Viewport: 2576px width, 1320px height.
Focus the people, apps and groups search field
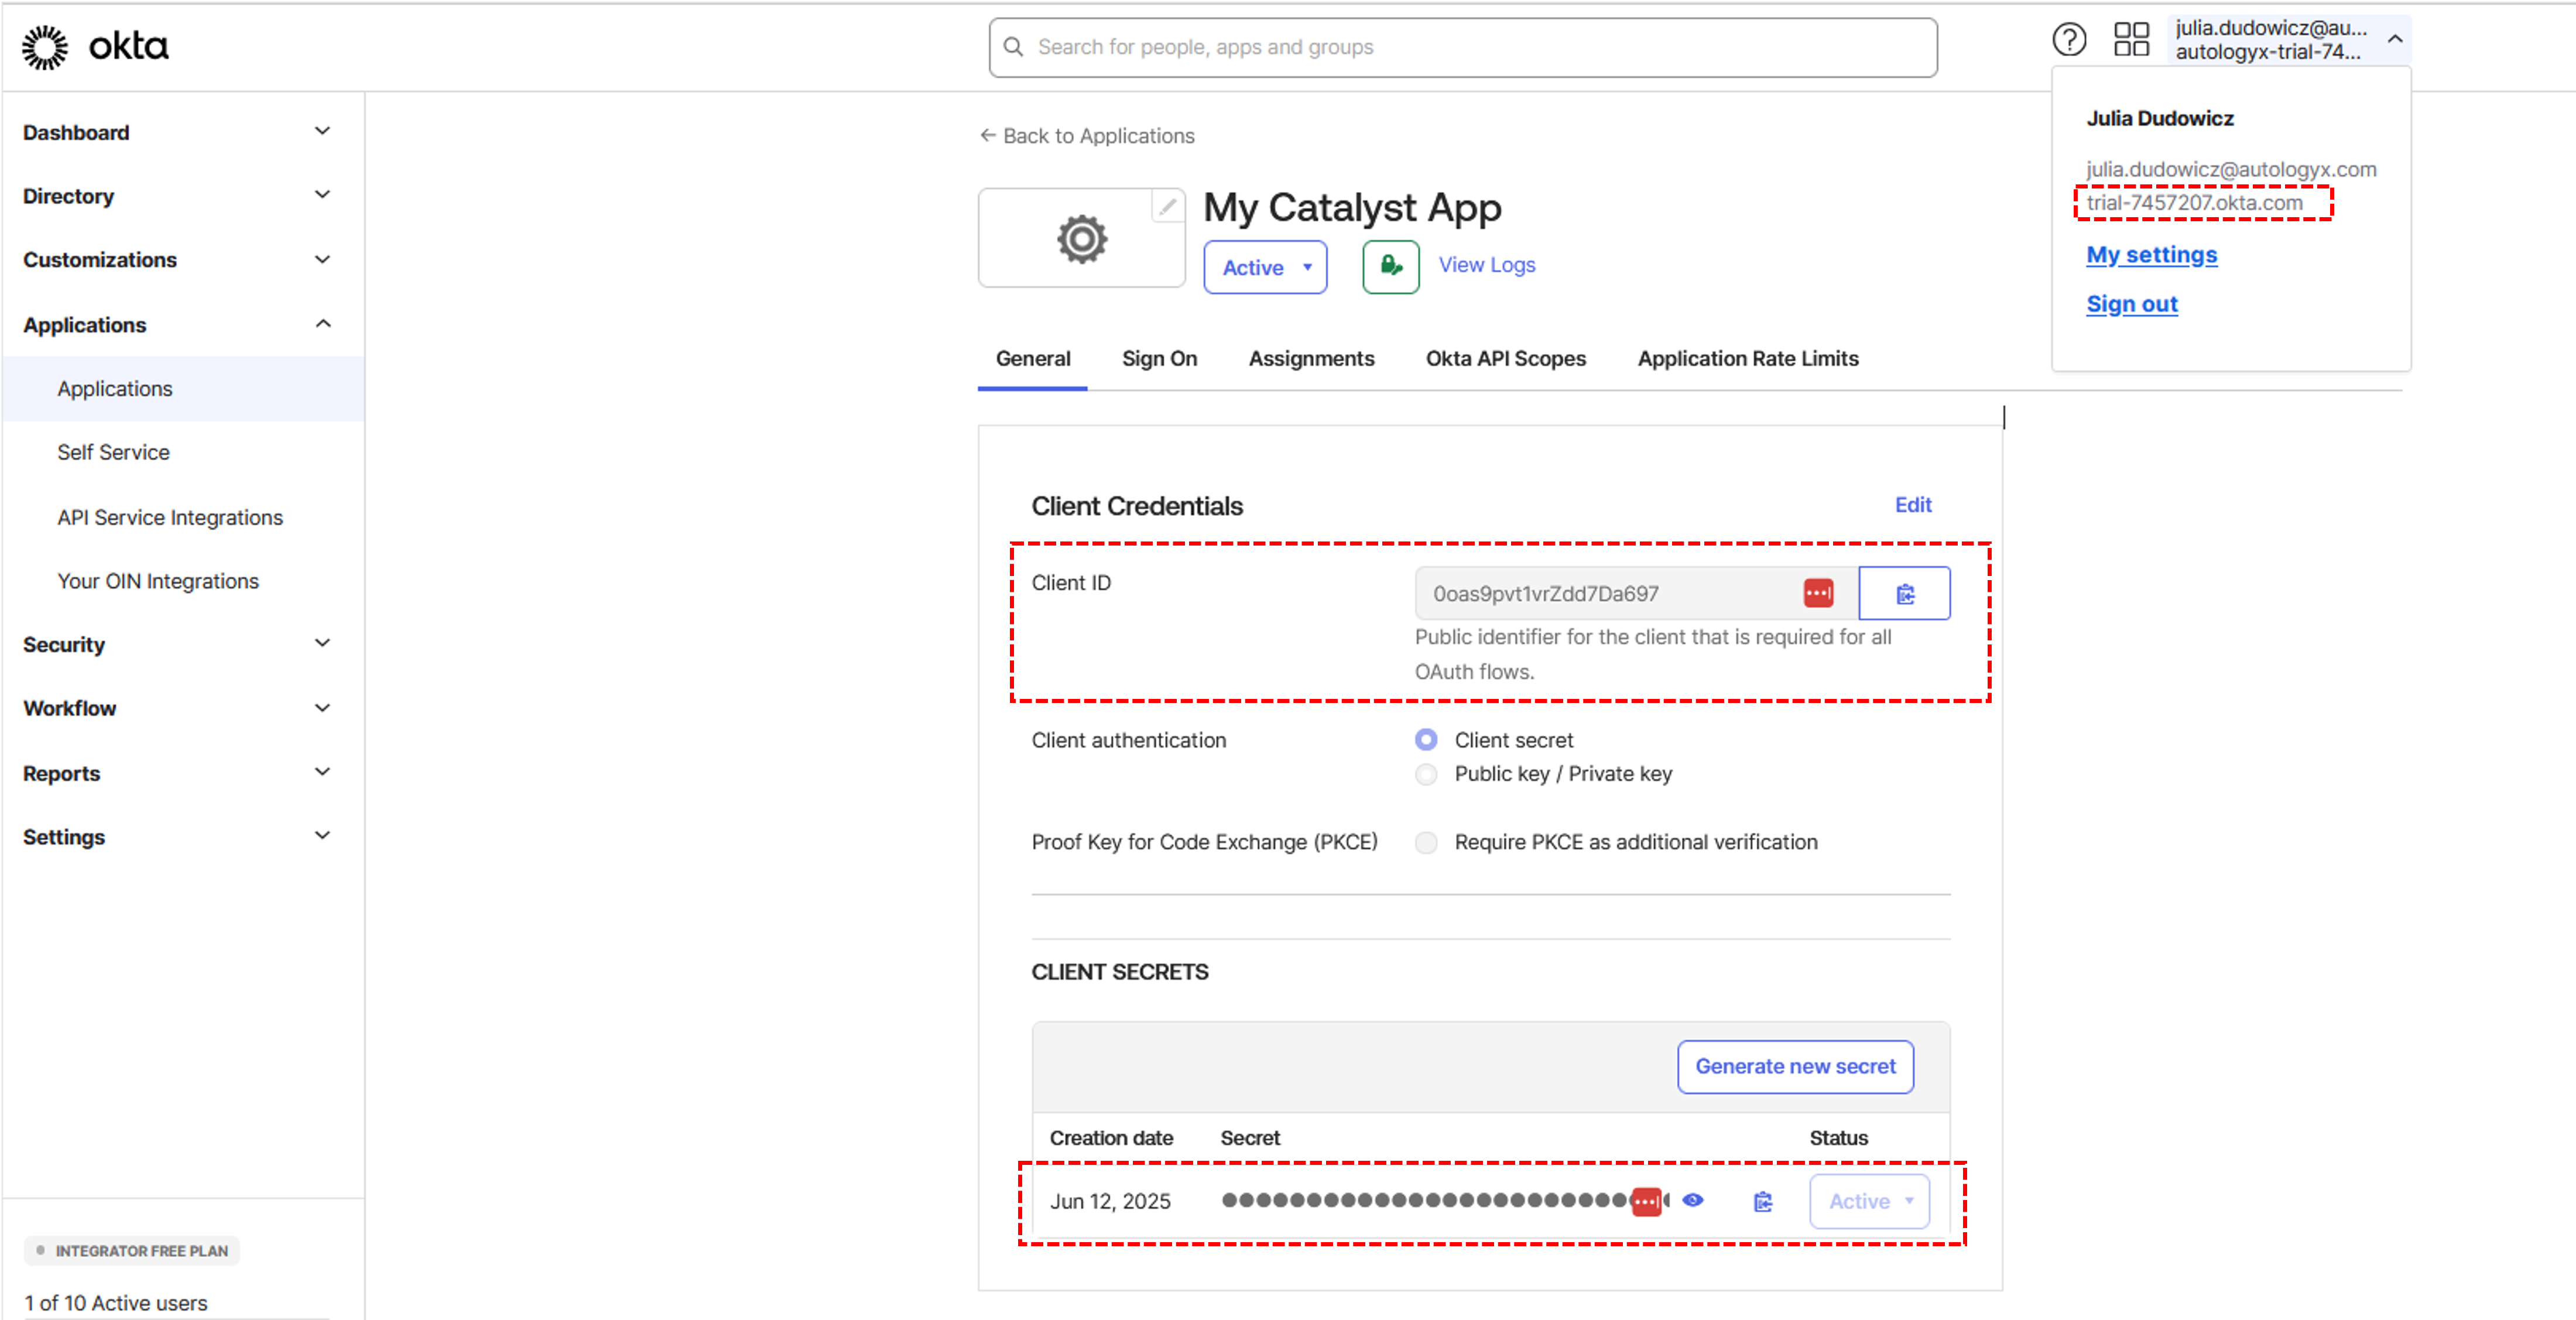coord(1462,47)
